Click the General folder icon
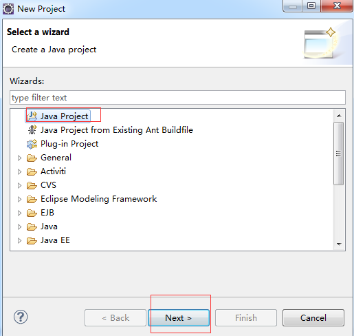354x336 pixels. pos(32,158)
